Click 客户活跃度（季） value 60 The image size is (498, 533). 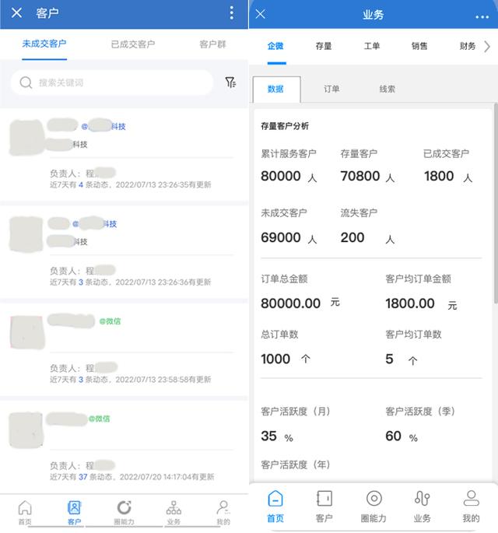point(393,436)
